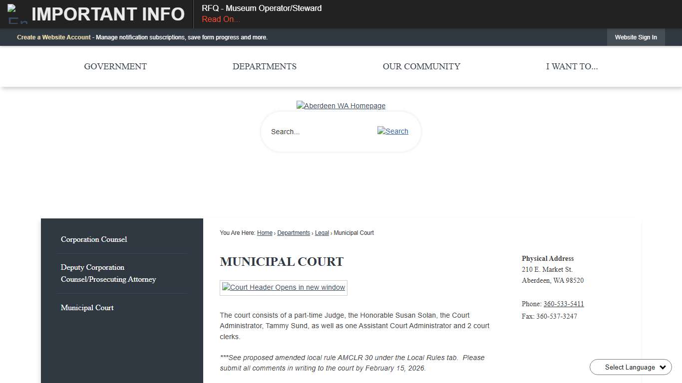Open the Departments navigation menu
Viewport: 682px width, 383px height.
click(x=264, y=66)
